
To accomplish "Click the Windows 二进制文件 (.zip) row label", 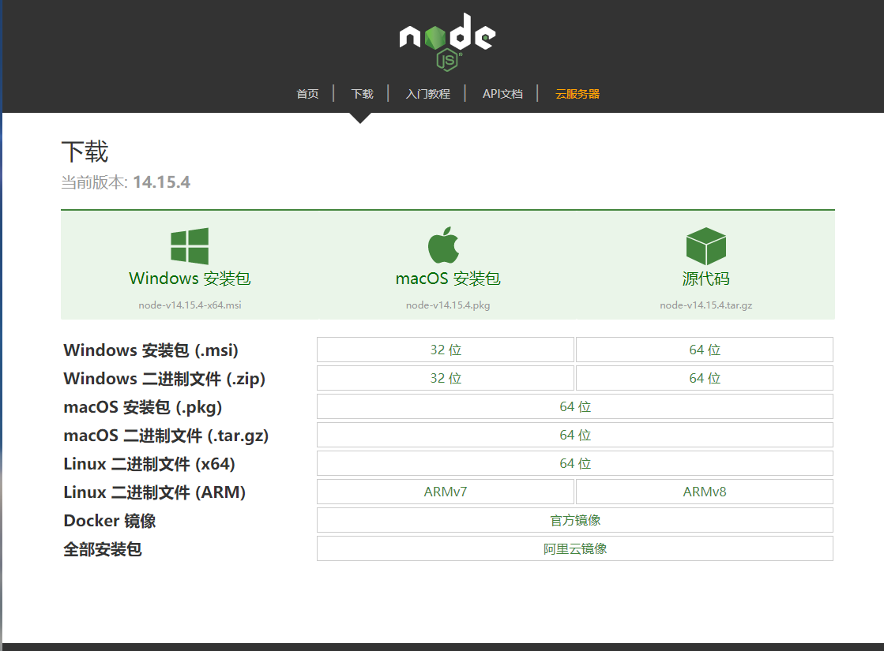I will [x=164, y=379].
